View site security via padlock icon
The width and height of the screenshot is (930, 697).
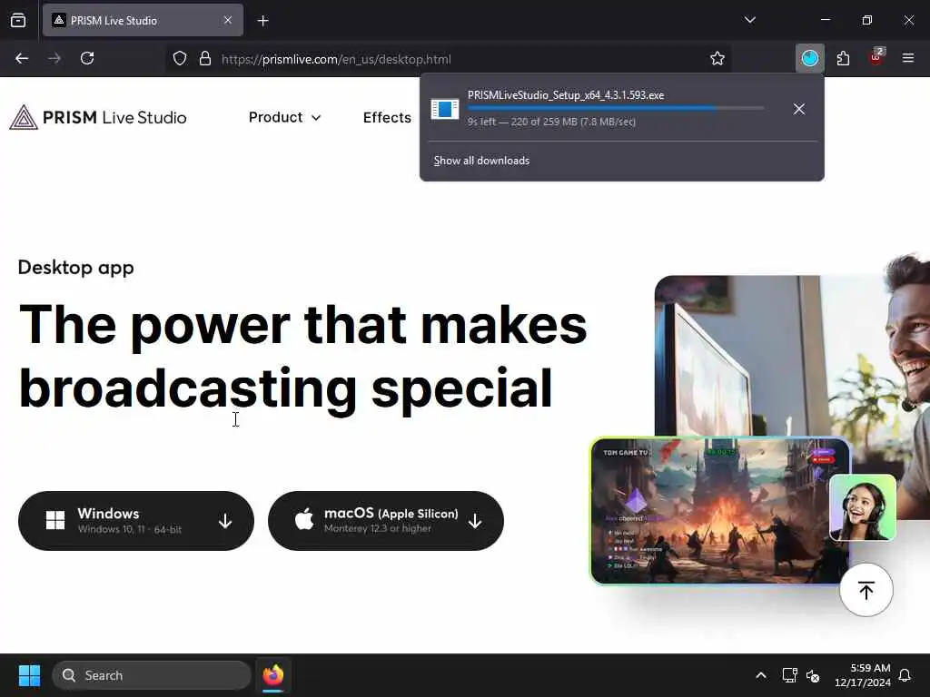(205, 58)
